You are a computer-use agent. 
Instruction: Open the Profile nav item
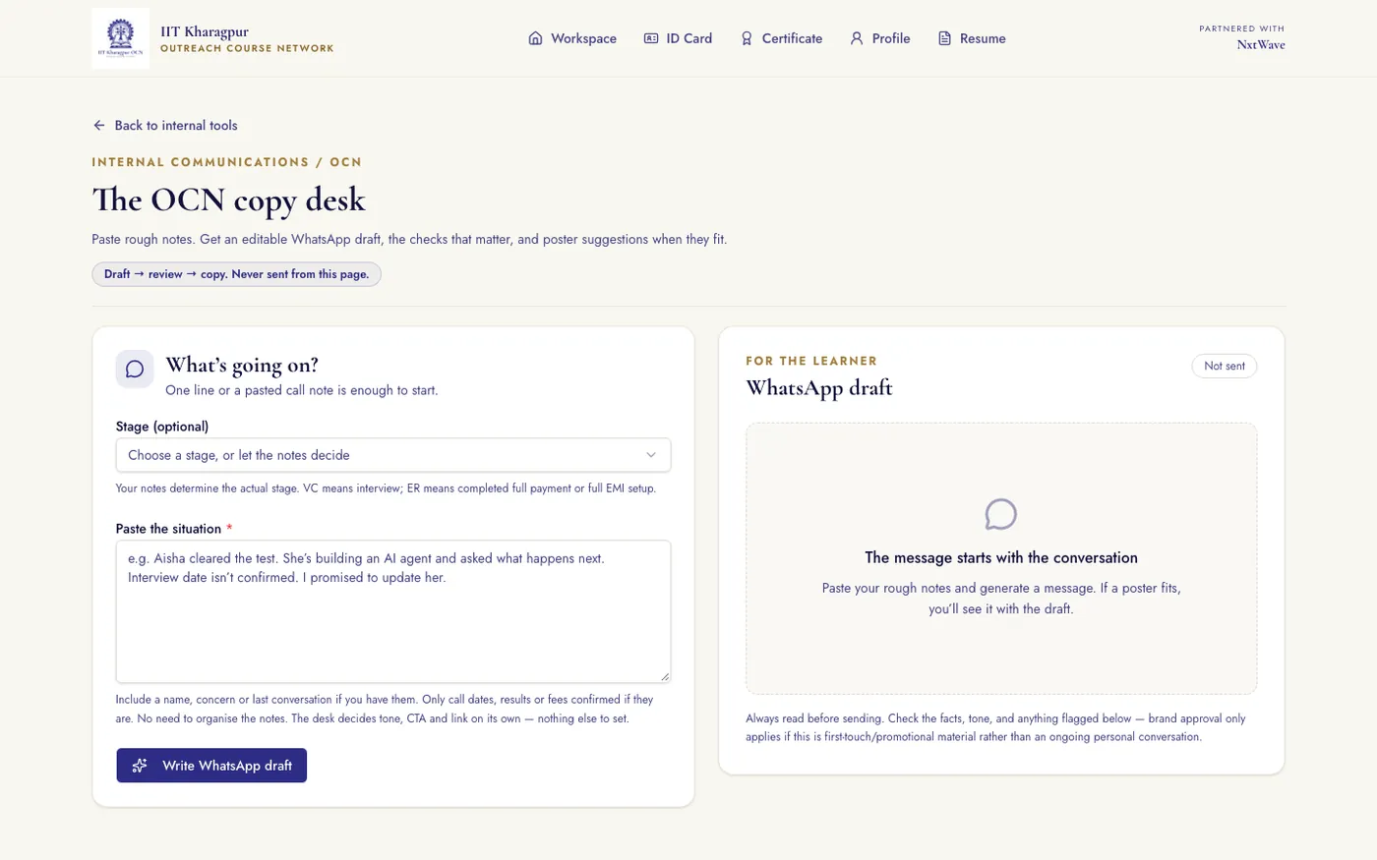click(880, 38)
